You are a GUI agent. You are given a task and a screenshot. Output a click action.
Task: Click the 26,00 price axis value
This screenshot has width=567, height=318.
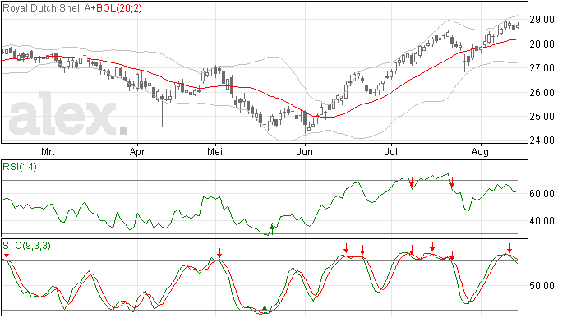(x=542, y=93)
